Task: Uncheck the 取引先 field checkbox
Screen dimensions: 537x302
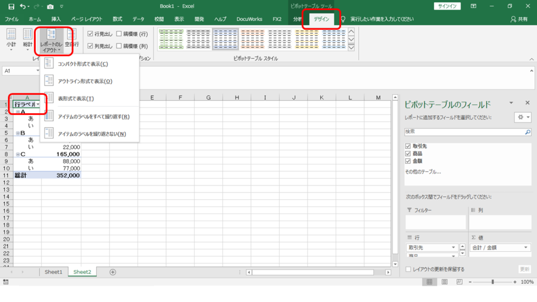Action: (408, 146)
